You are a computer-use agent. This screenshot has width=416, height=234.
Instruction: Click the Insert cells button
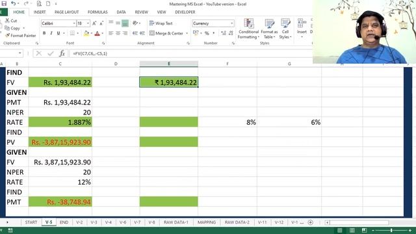(x=302, y=28)
